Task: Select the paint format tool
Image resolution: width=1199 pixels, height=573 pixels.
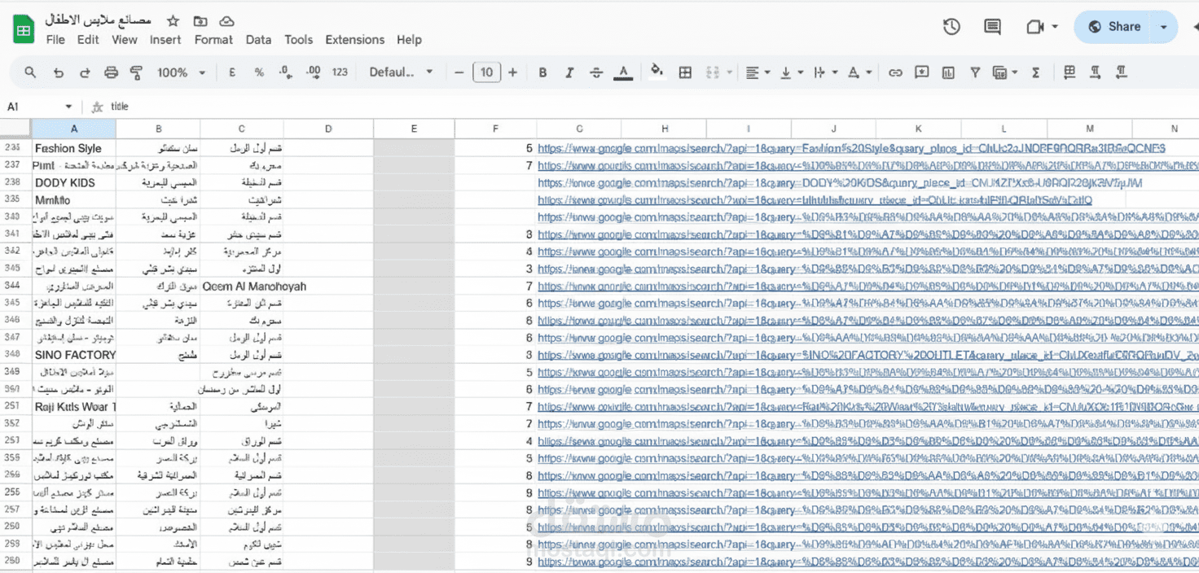Action: 137,72
